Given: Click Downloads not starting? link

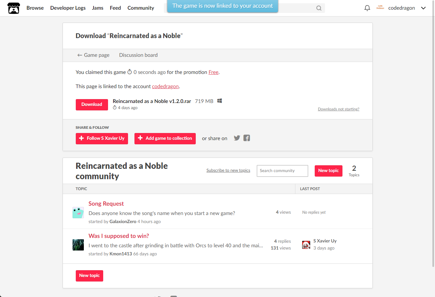Looking at the screenshot, I should (339, 109).
